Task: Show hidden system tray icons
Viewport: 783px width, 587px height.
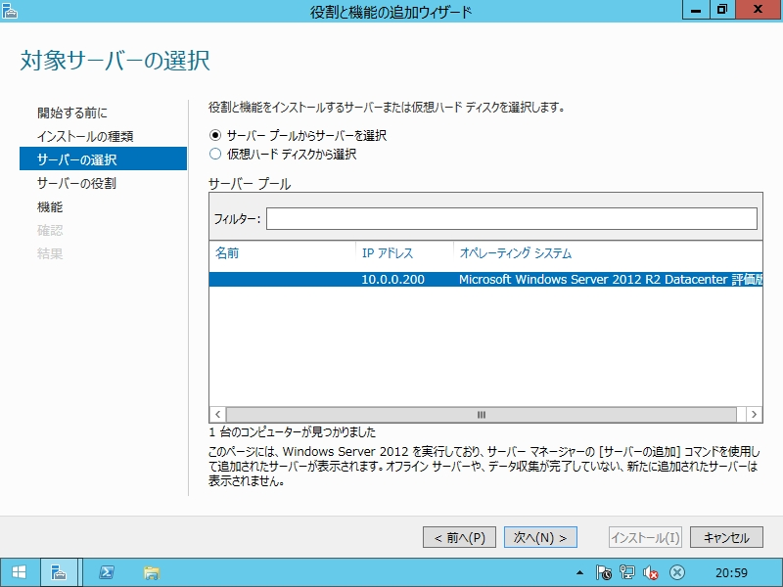Action: tap(579, 572)
